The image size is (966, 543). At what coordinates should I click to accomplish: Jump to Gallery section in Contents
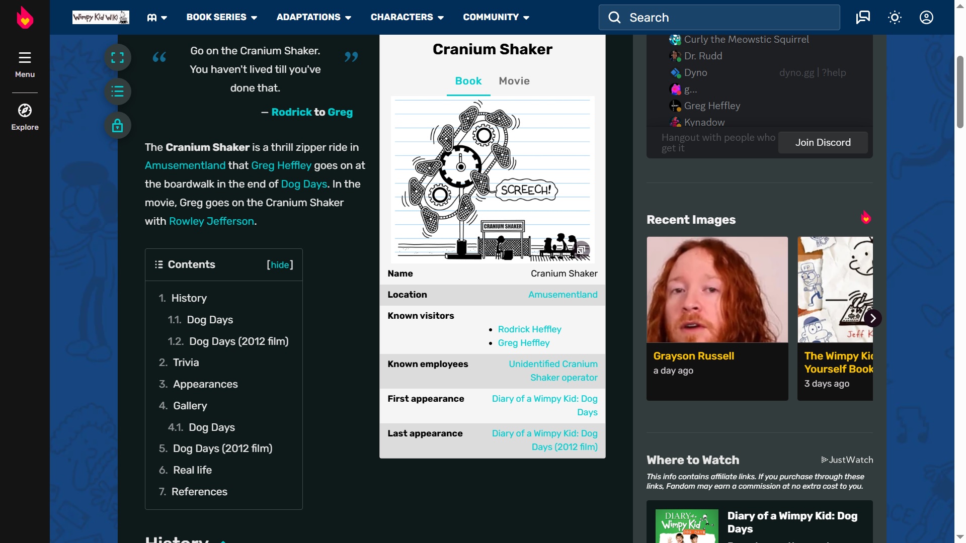tap(190, 406)
